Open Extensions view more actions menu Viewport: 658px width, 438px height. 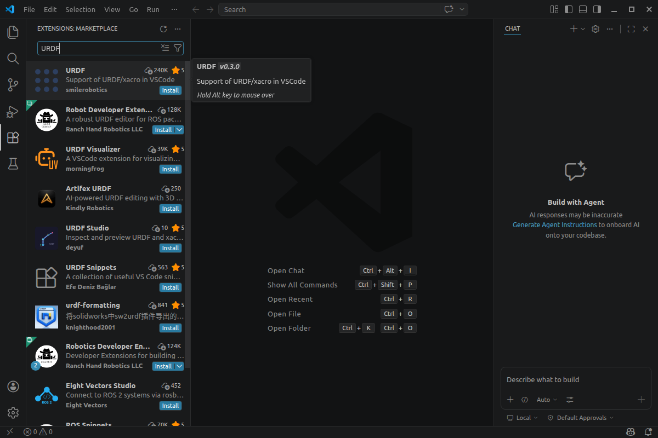(177, 29)
